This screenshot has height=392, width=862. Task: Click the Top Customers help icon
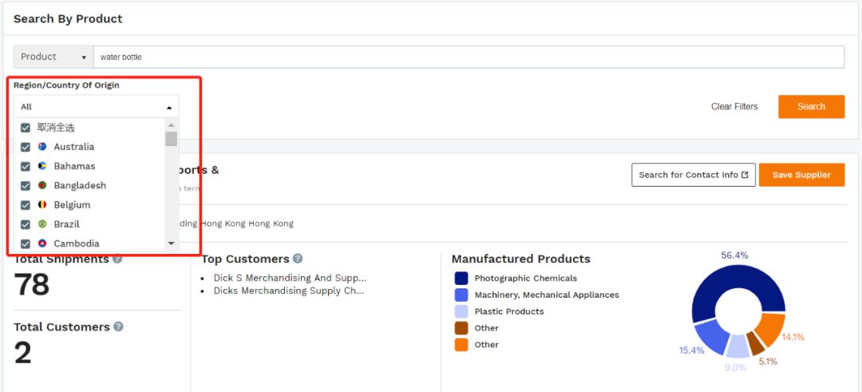click(298, 259)
